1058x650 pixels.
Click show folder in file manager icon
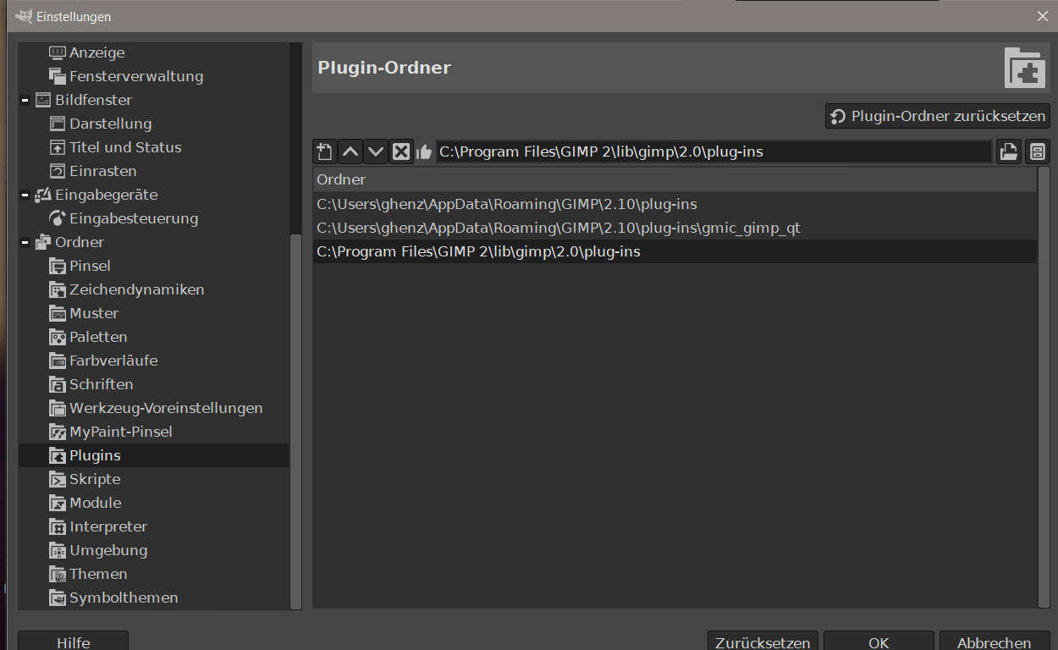(x=1038, y=152)
